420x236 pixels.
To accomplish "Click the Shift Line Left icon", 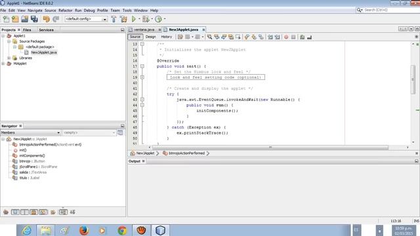I will (270, 37).
